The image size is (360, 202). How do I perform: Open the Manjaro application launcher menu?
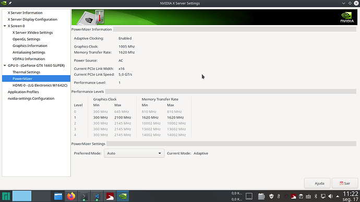[x=6, y=196]
